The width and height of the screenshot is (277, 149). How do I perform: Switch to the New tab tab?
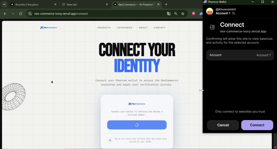[x=85, y=4]
